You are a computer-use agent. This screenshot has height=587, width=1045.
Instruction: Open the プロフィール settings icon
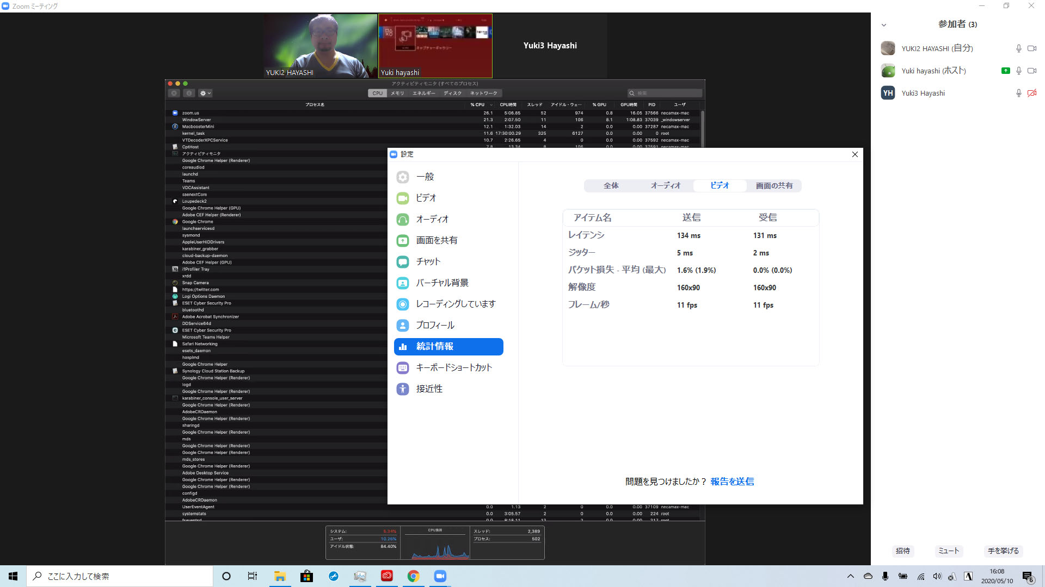[403, 326]
